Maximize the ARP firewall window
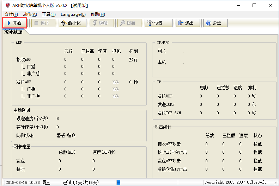 (x=254, y=5)
